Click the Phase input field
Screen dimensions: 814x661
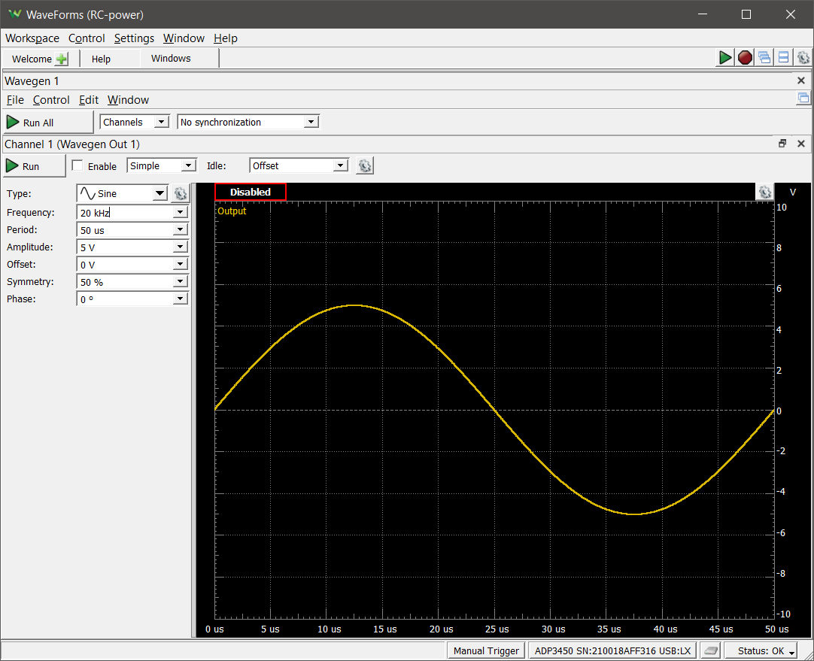coord(125,299)
